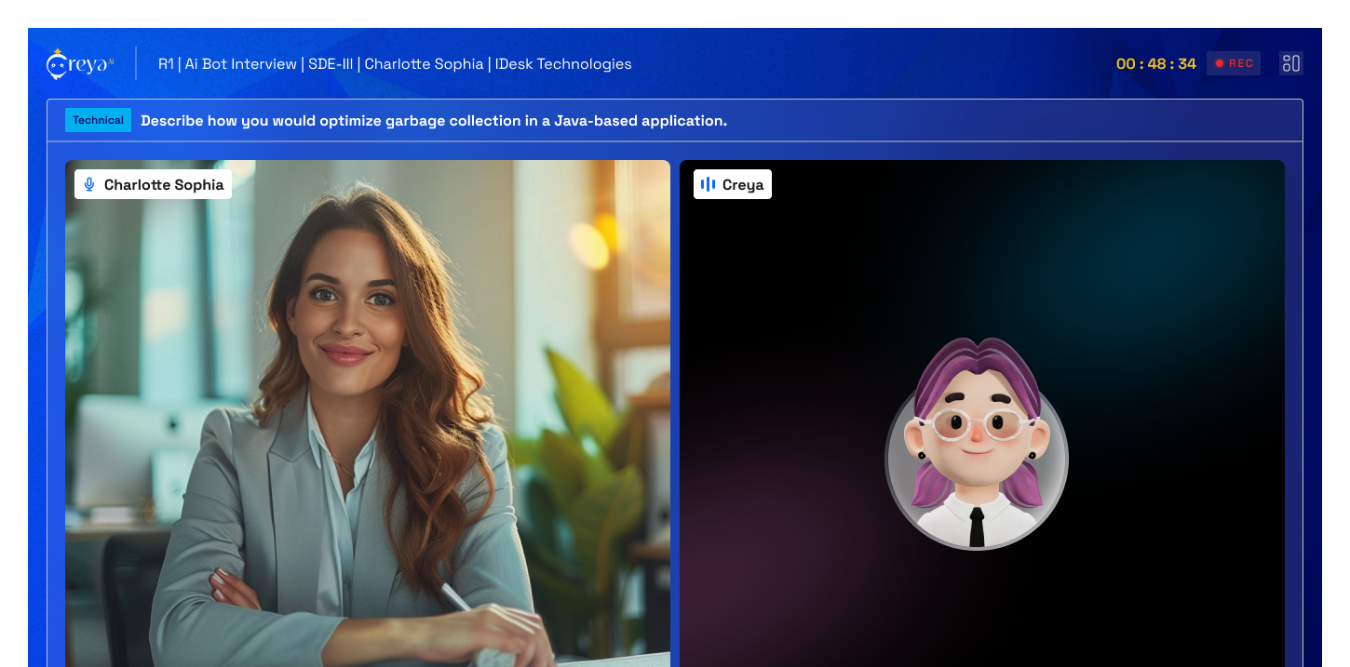Select the Technical question tag
The height and width of the screenshot is (667, 1350).
[x=98, y=120]
